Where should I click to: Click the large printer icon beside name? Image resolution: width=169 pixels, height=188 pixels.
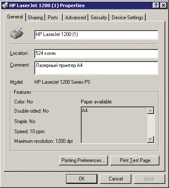[x=16, y=33]
